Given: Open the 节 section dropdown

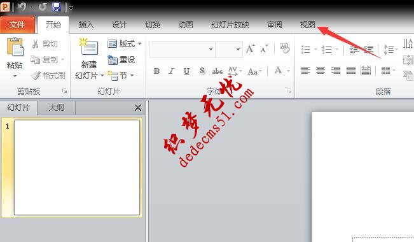Looking at the screenshot, I should (x=121, y=76).
